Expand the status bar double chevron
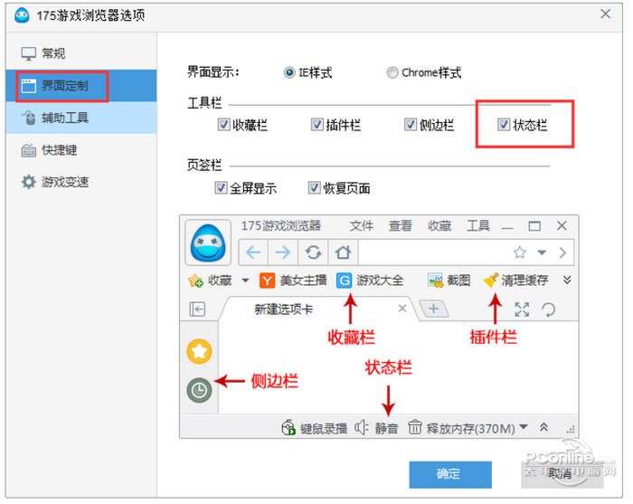The height and width of the screenshot is (504, 633). [x=543, y=427]
